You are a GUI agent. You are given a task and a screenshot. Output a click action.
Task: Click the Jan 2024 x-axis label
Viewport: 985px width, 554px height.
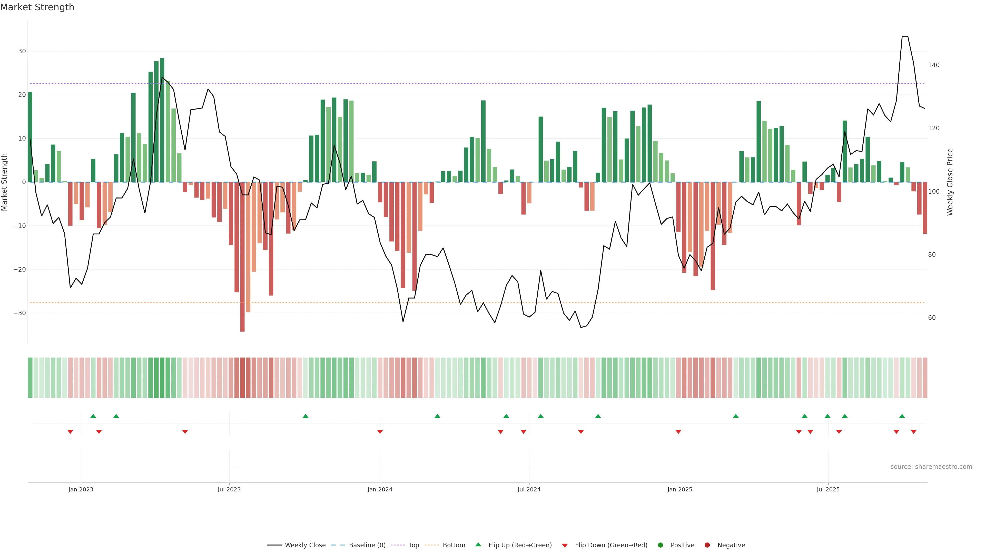380,489
